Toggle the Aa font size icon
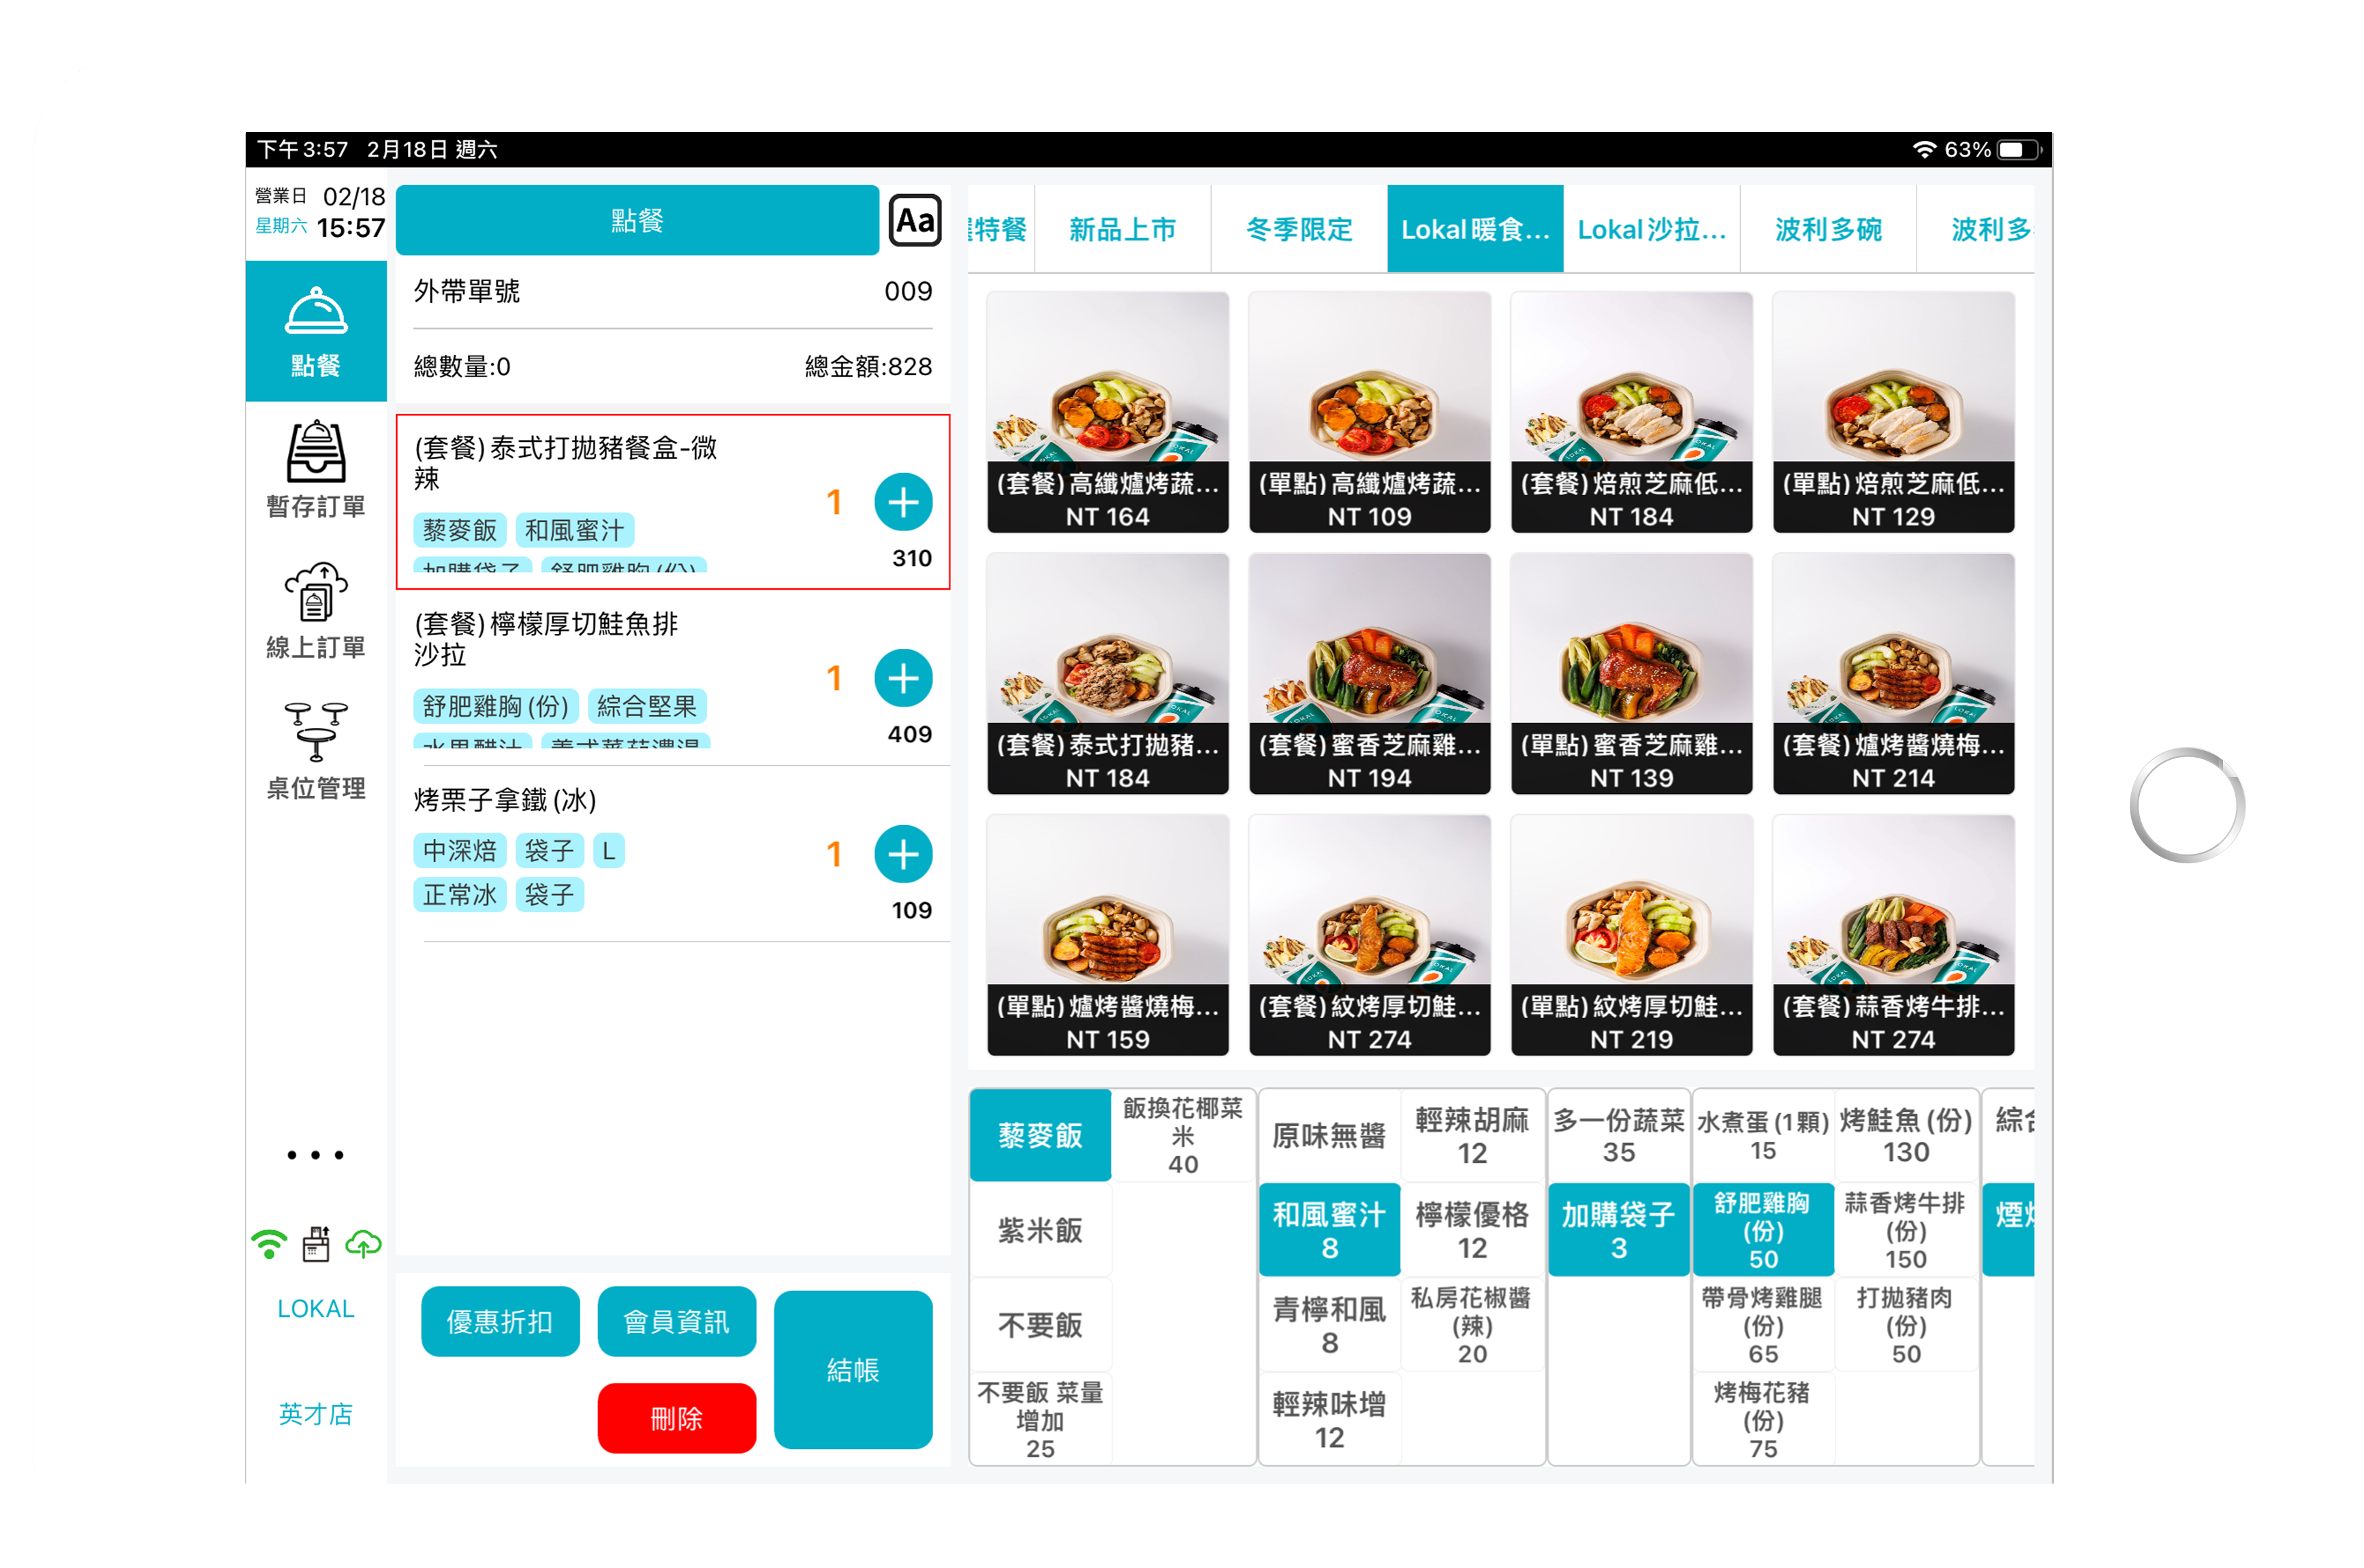 [x=915, y=220]
